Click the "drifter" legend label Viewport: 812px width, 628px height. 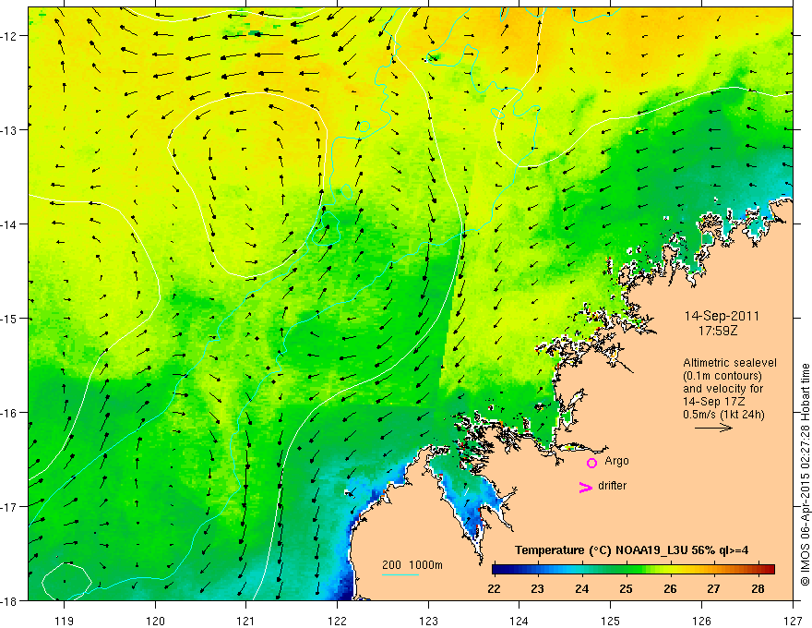coord(612,486)
